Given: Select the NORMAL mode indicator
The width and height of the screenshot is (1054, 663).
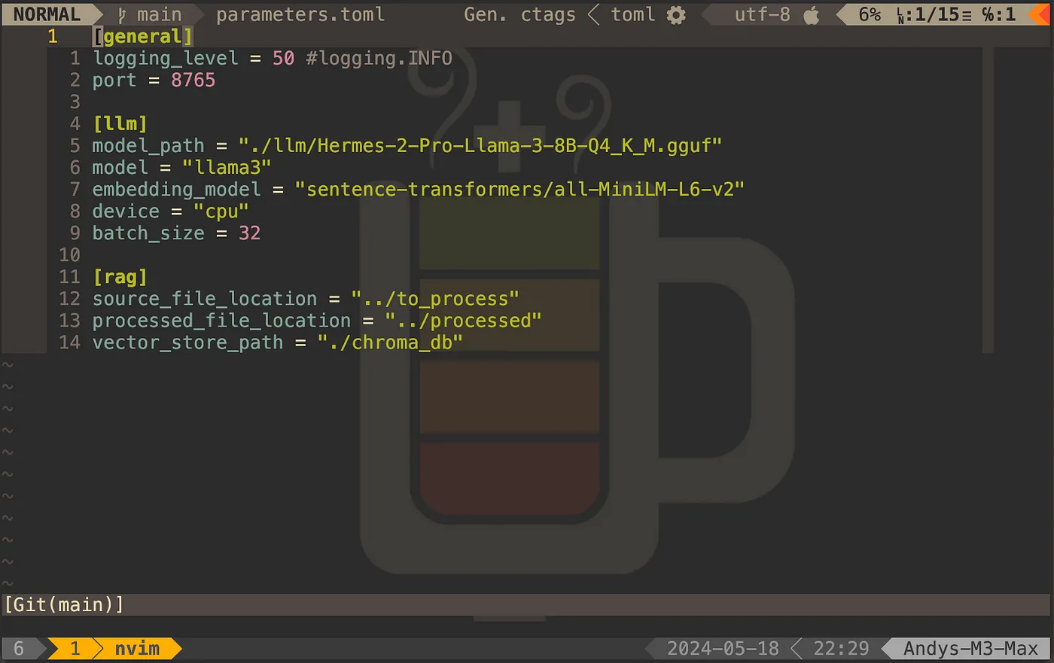Looking at the screenshot, I should pos(47,15).
